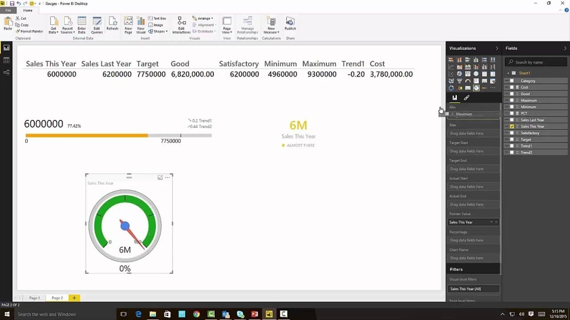Open the Format (paint roller) pane tab
The height and width of the screenshot is (320, 570).
coord(467,98)
